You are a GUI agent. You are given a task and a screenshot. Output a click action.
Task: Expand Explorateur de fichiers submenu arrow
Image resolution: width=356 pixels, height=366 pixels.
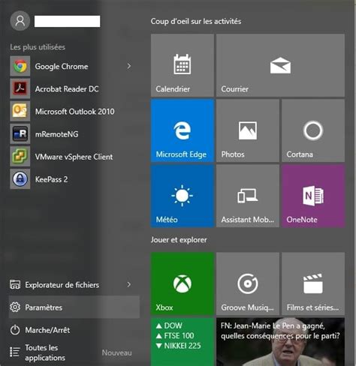[129, 284]
